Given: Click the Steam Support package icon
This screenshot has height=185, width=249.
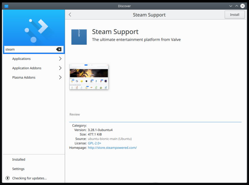Looking at the screenshot, I should pyautogui.click(x=79, y=37).
